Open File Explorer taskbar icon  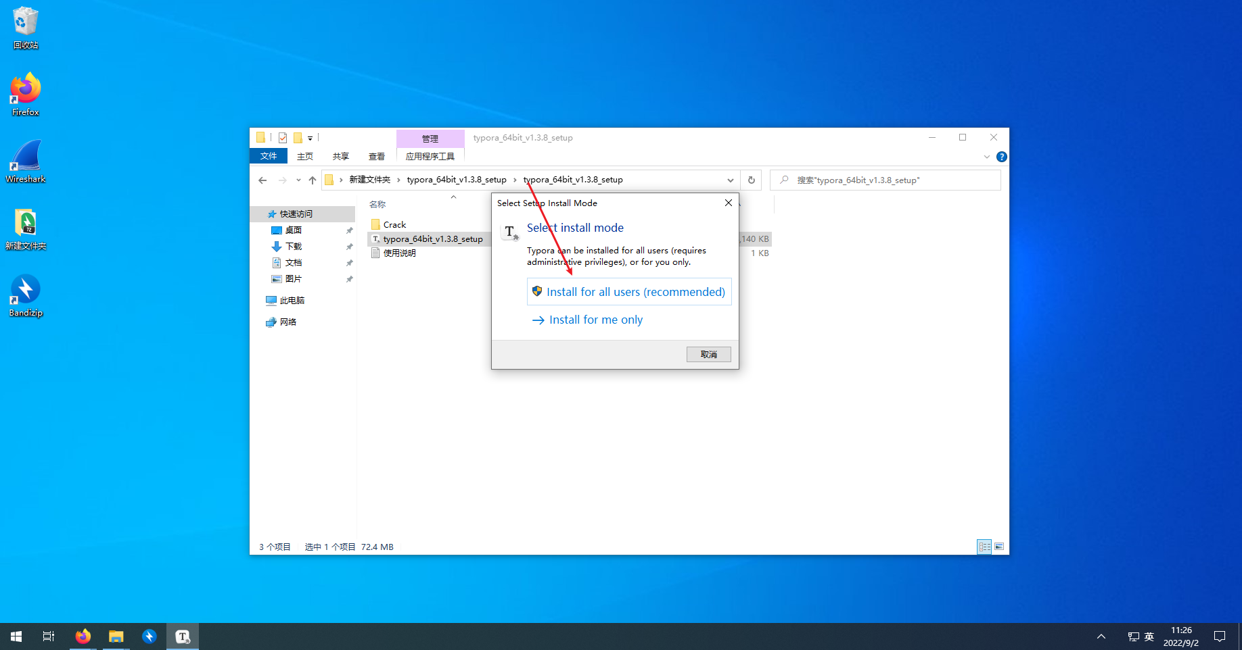[x=116, y=636]
